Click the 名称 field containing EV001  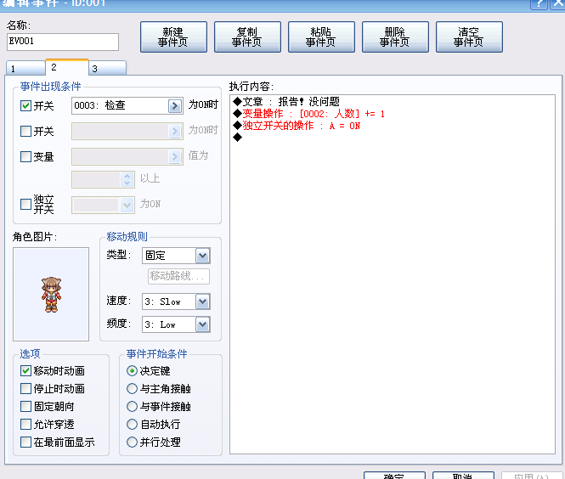63,42
